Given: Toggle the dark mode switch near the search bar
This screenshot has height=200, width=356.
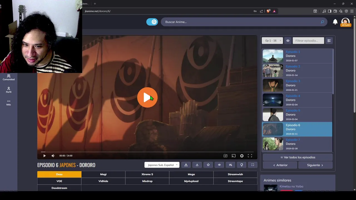Looking at the screenshot, I should click(x=152, y=22).
